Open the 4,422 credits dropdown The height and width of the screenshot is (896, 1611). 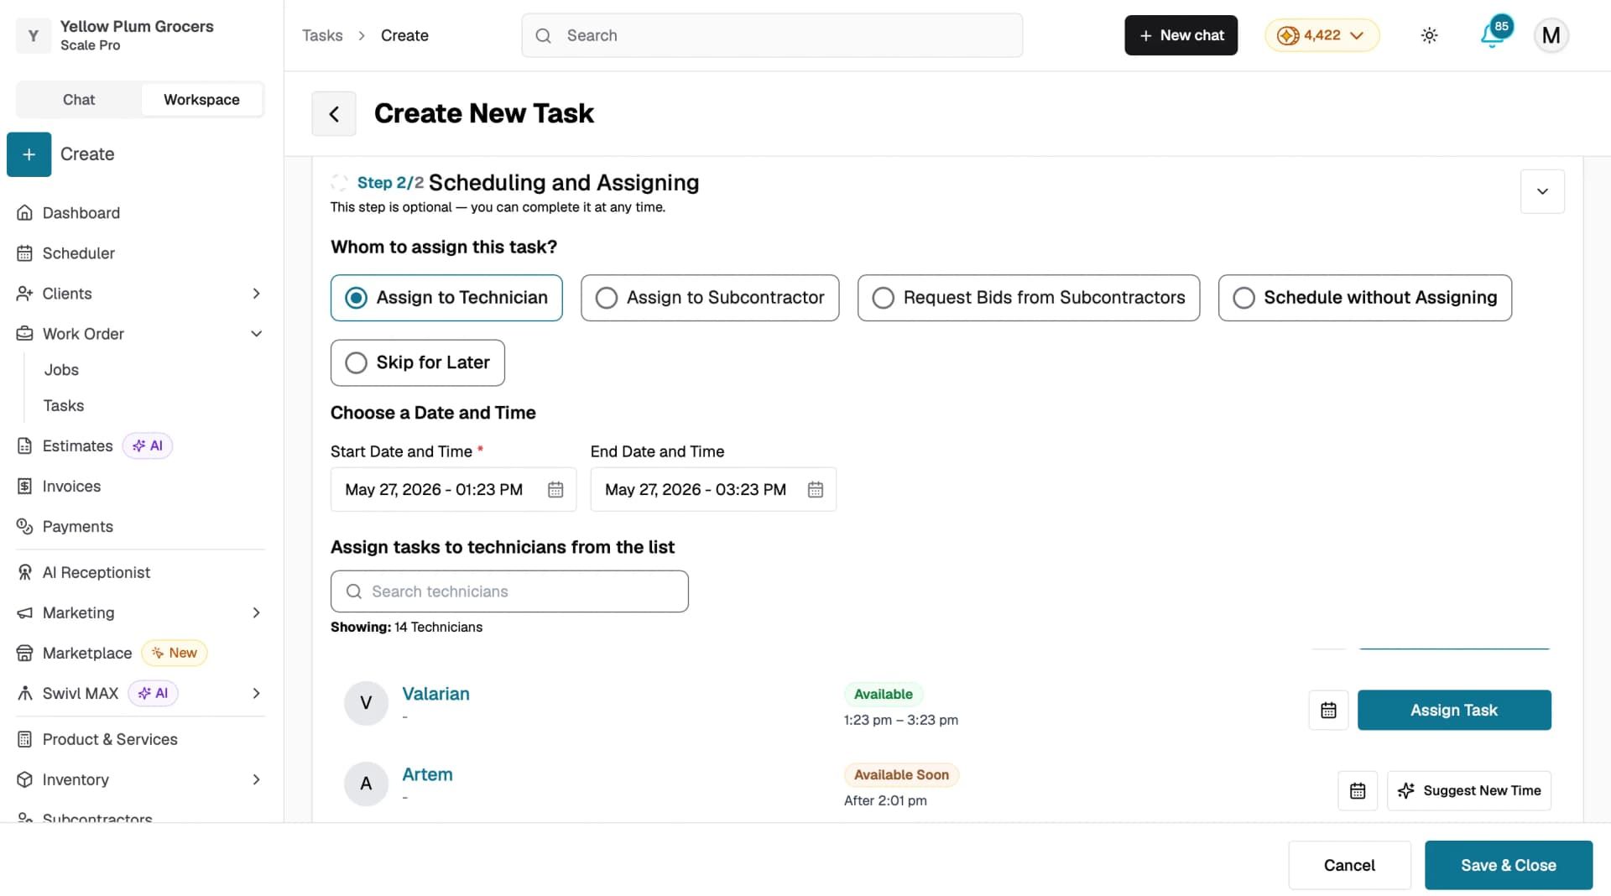pos(1322,35)
